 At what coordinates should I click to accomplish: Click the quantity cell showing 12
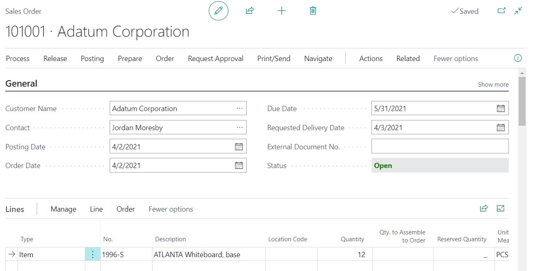[x=345, y=255]
